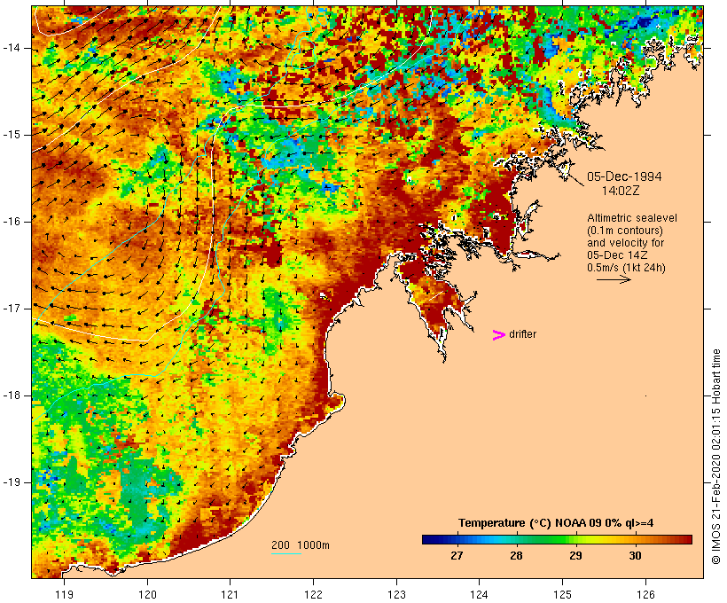Click the color bar label '30'

tap(635, 555)
